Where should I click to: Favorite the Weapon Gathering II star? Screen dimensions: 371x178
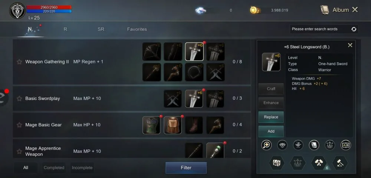tap(19, 62)
